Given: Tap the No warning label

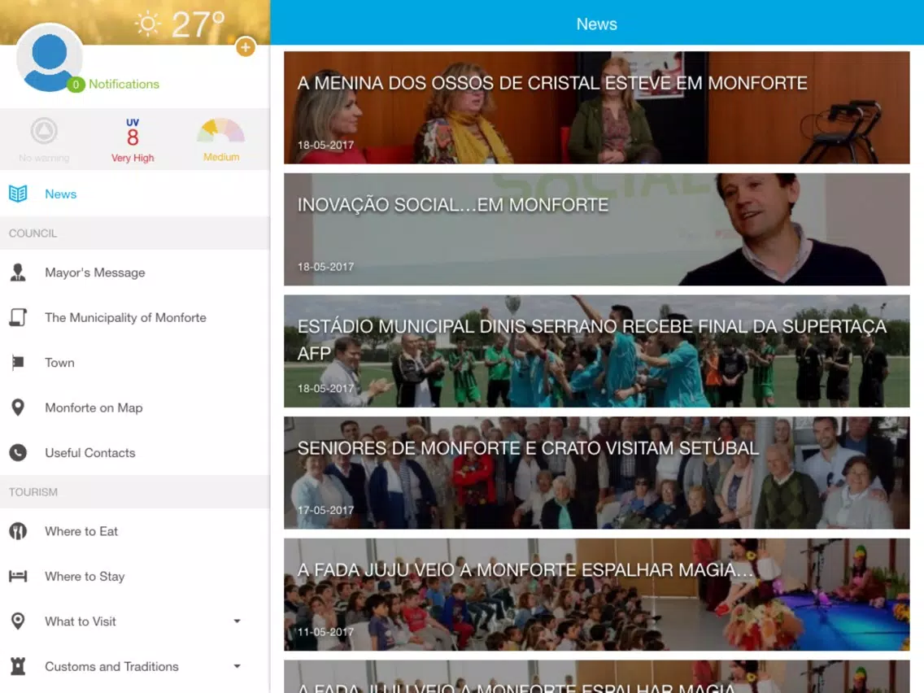Looking at the screenshot, I should [x=44, y=158].
